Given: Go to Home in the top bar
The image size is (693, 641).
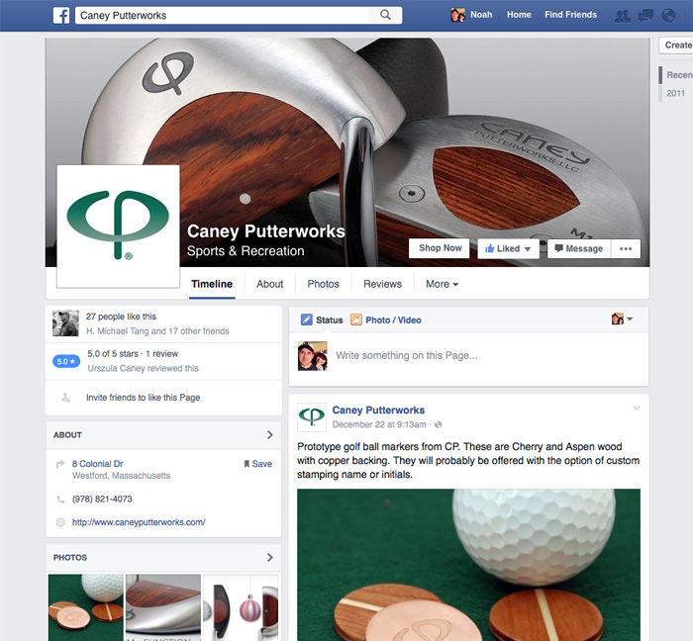Looking at the screenshot, I should click(x=519, y=15).
